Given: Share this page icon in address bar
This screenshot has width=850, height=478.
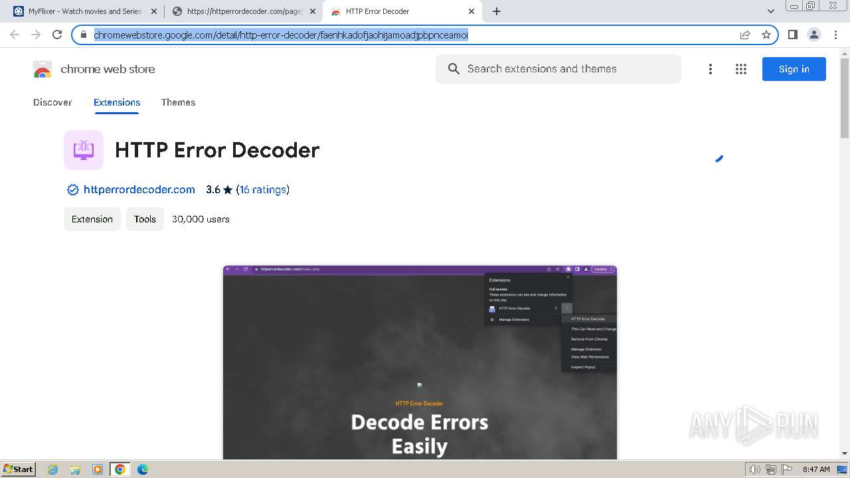Looking at the screenshot, I should (745, 35).
